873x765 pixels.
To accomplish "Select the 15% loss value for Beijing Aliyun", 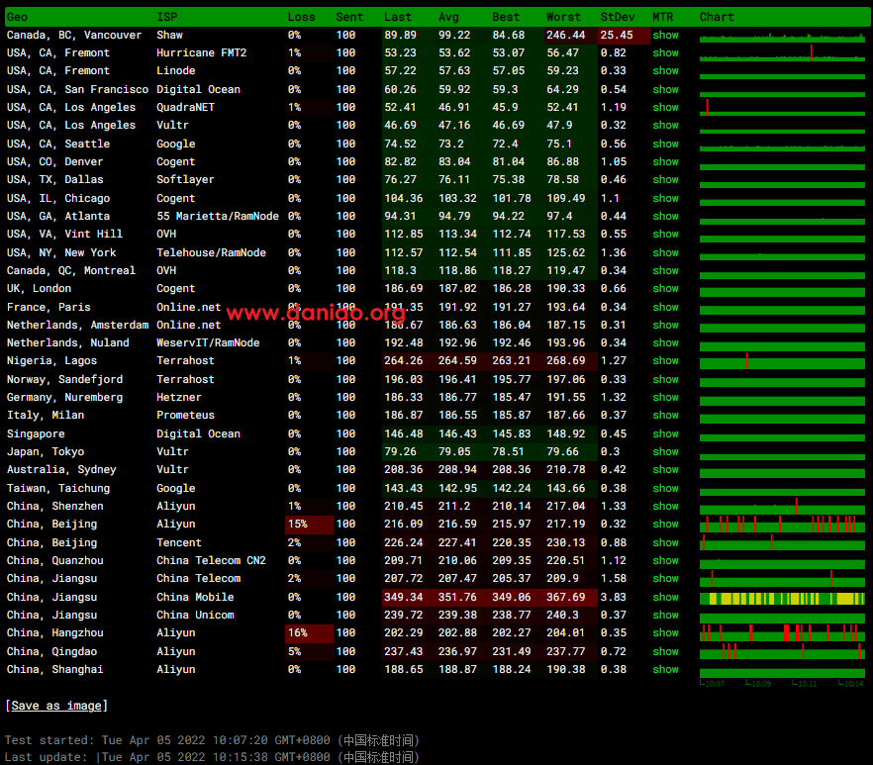I will (297, 524).
